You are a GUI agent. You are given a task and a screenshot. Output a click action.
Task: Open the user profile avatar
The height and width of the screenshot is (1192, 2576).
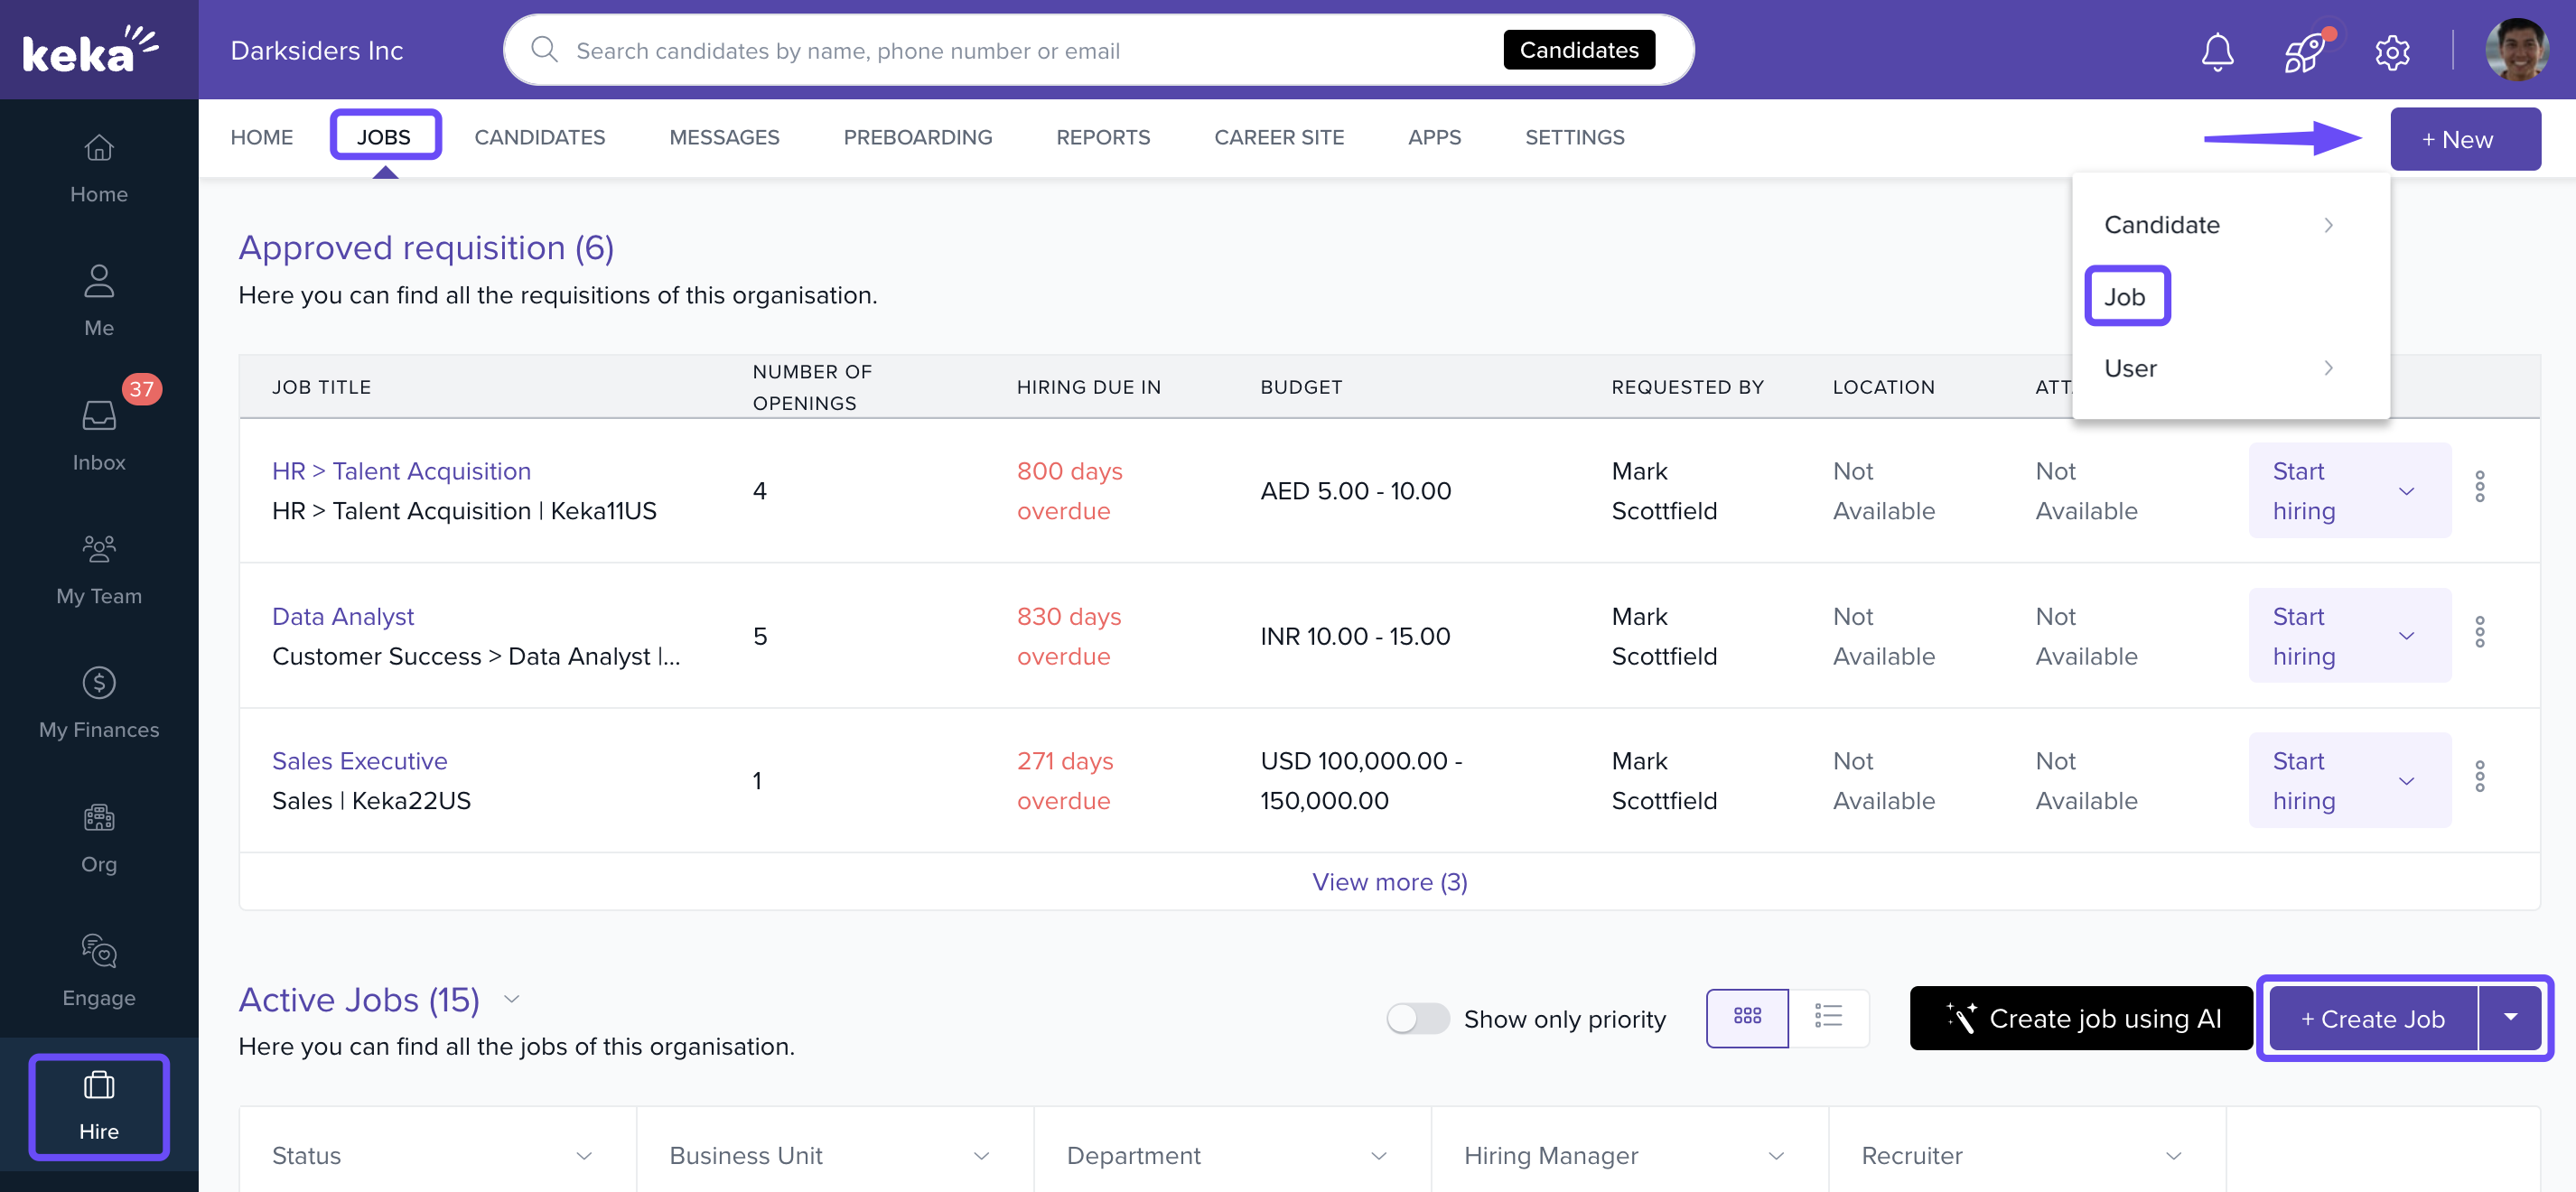pyautogui.click(x=2517, y=50)
